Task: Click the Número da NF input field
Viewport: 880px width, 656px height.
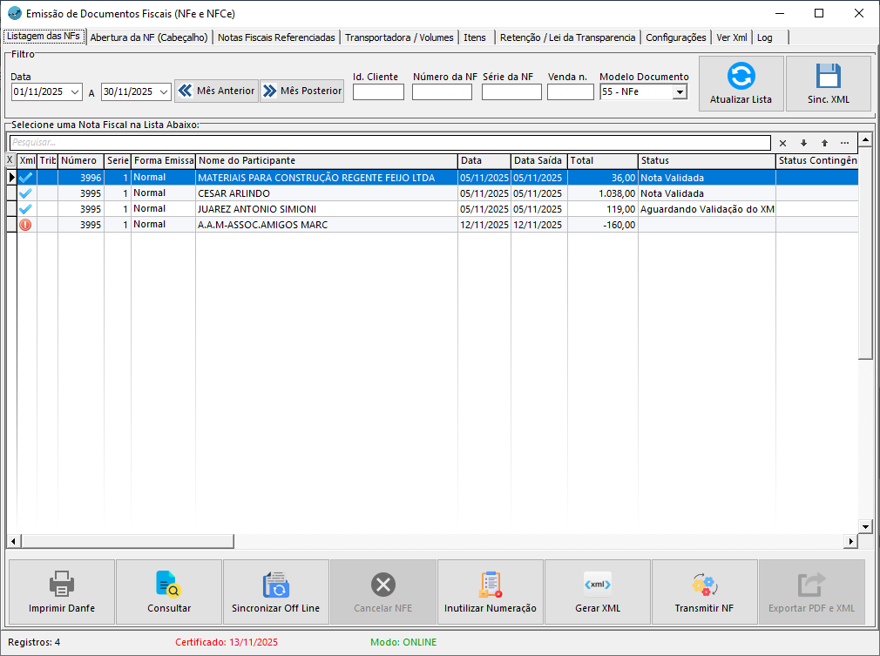Action: click(x=442, y=91)
